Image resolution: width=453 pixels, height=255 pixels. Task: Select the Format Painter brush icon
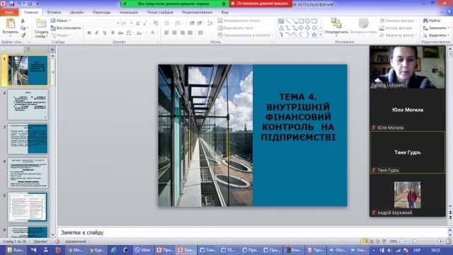23,35
